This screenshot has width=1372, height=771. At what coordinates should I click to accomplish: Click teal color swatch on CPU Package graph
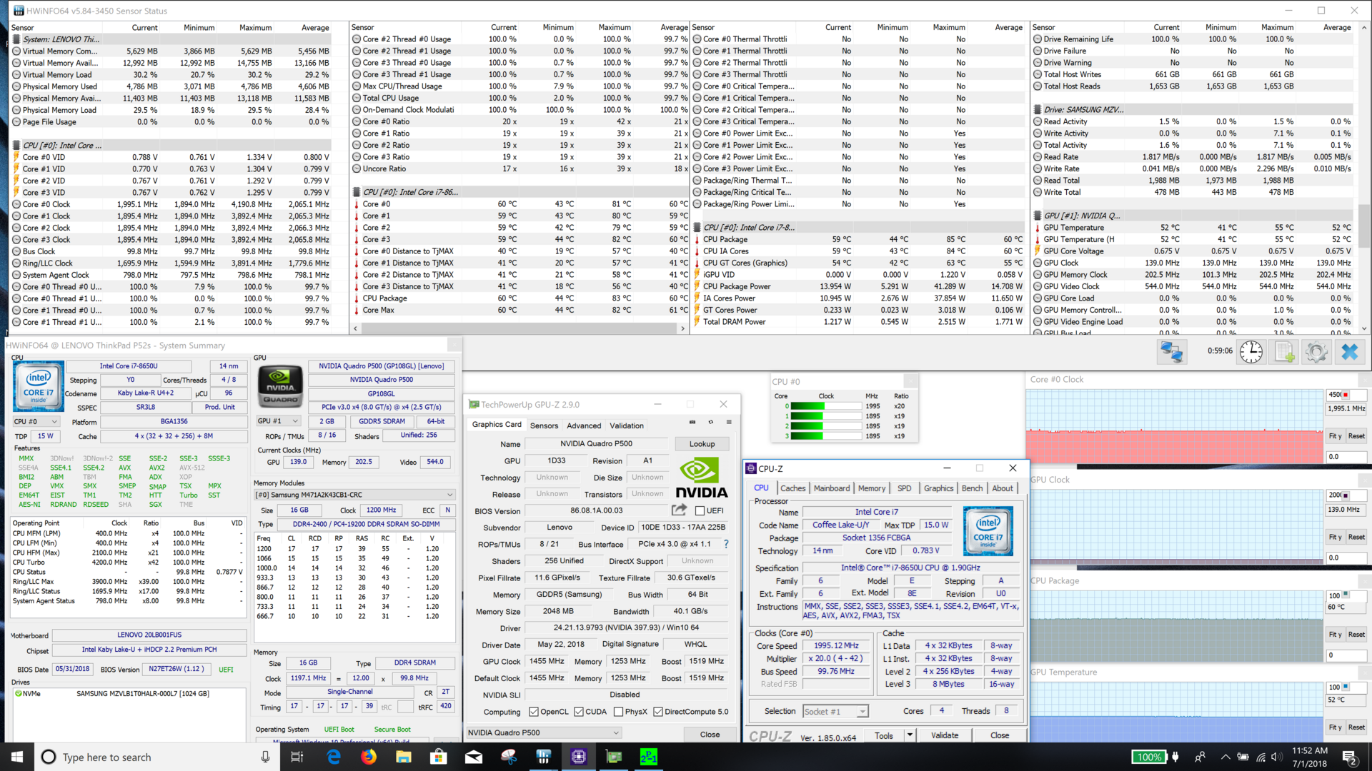[1346, 594]
